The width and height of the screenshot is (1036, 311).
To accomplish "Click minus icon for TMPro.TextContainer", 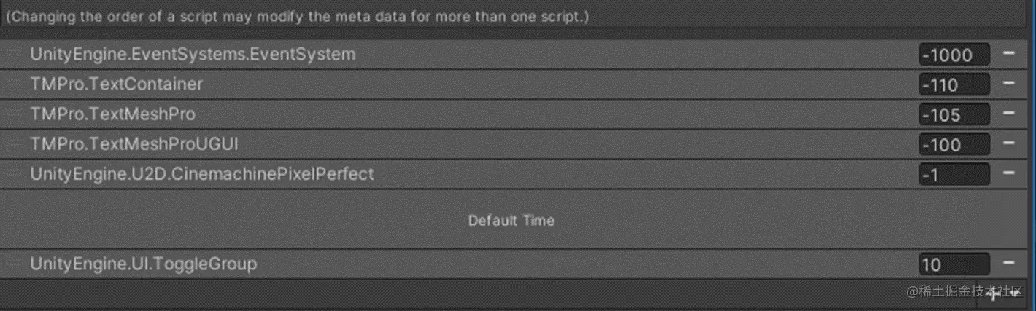I will click(x=1009, y=84).
